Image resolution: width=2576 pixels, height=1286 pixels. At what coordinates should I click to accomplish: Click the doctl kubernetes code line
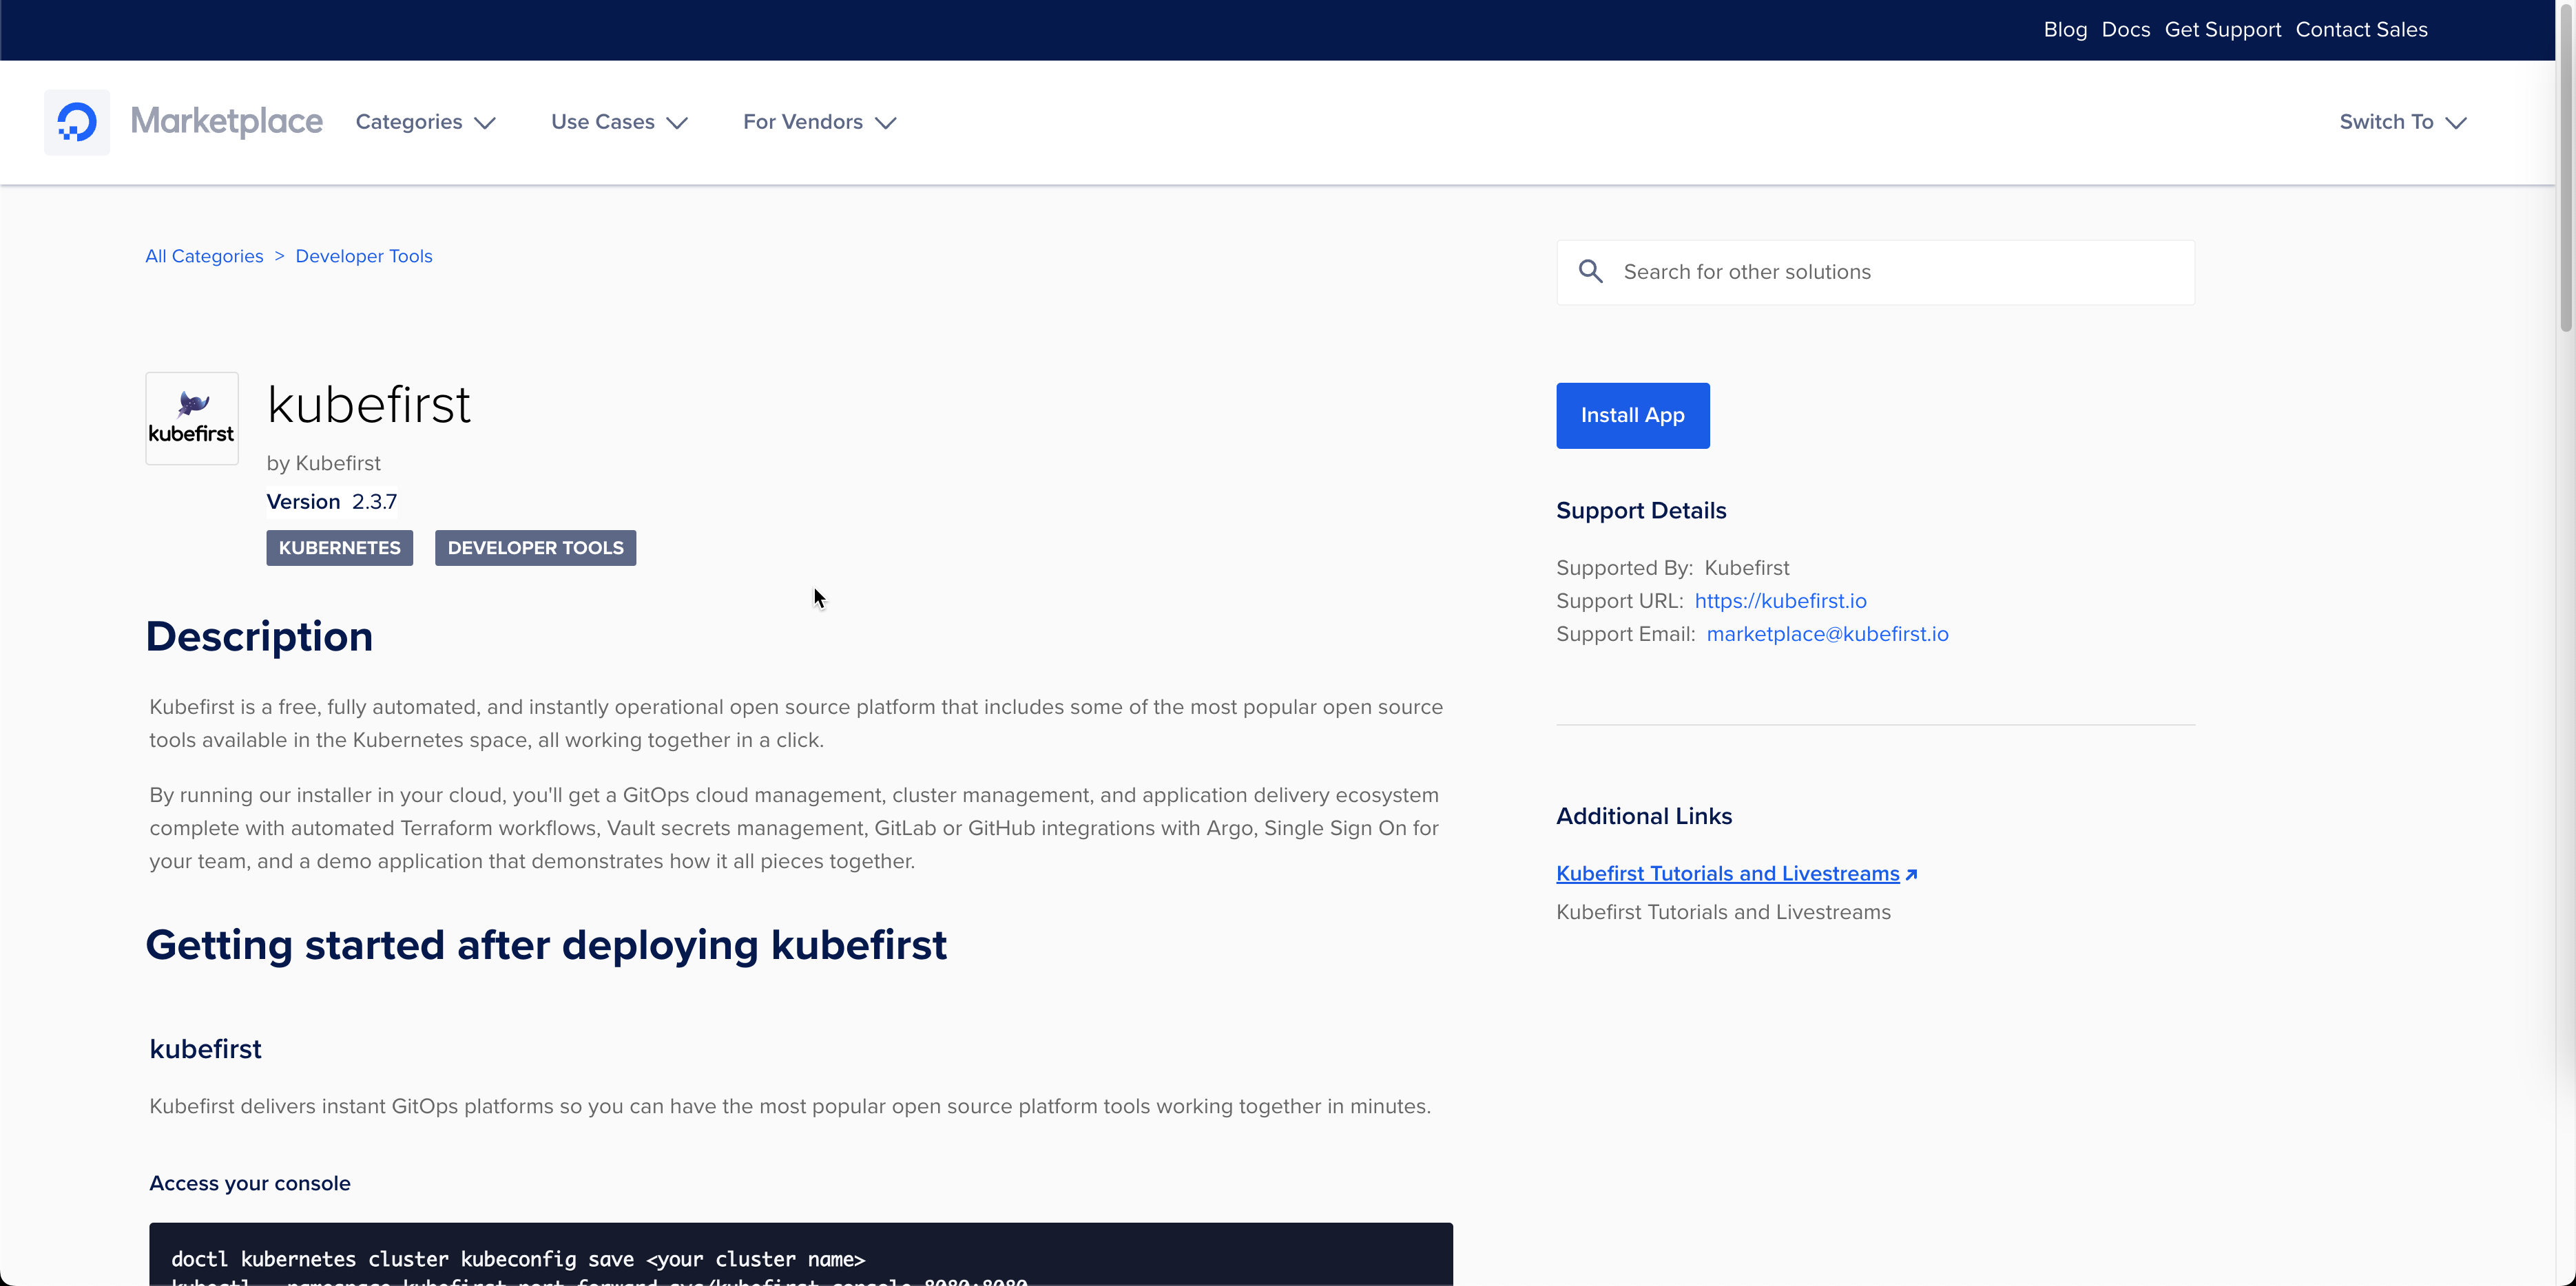pyautogui.click(x=518, y=1259)
